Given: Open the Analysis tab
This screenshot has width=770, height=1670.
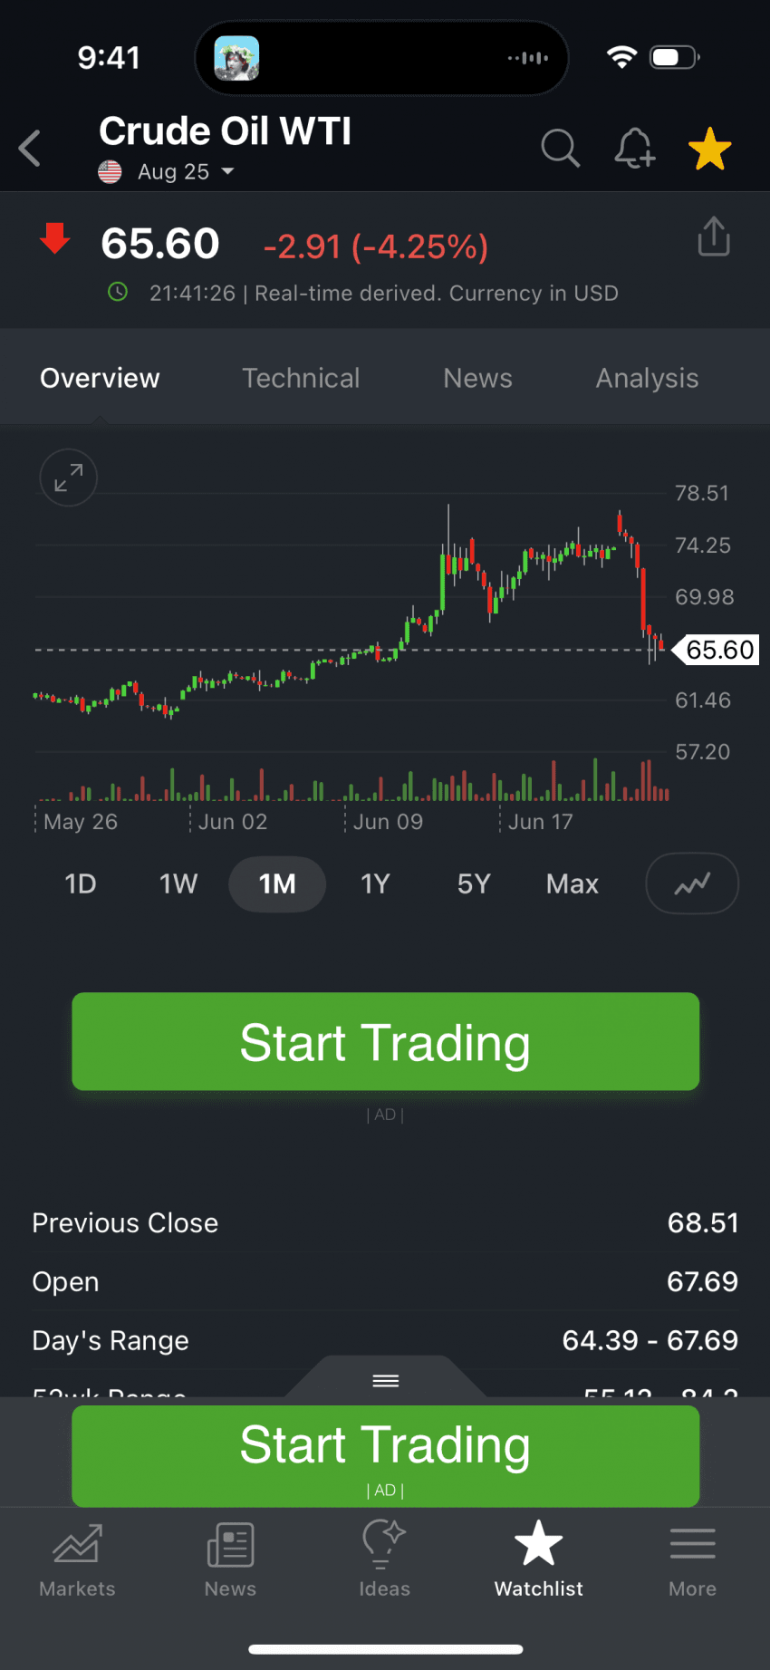Looking at the screenshot, I should 647,378.
